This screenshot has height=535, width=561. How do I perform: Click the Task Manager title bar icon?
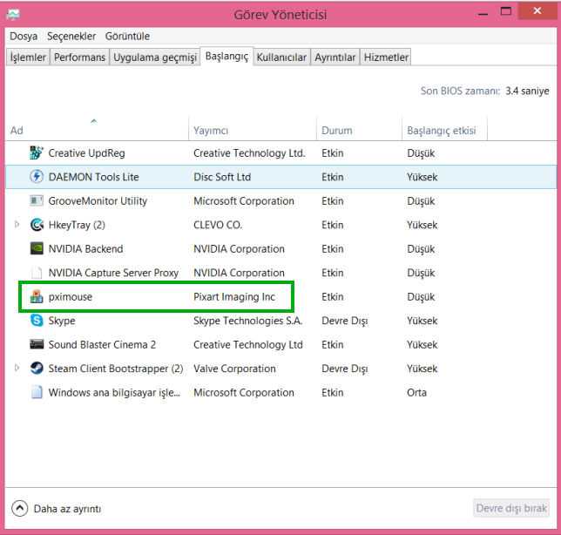[x=13, y=15]
